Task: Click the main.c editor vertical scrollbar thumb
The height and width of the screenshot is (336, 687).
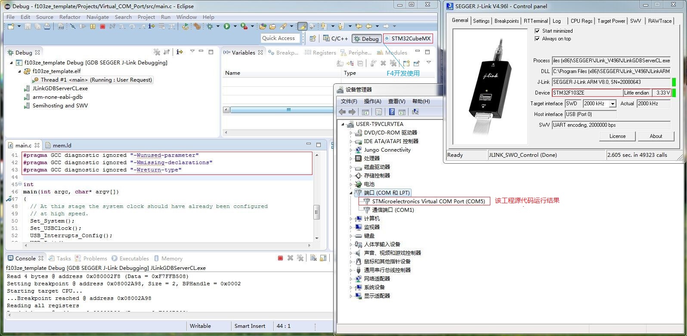Action: [317, 212]
